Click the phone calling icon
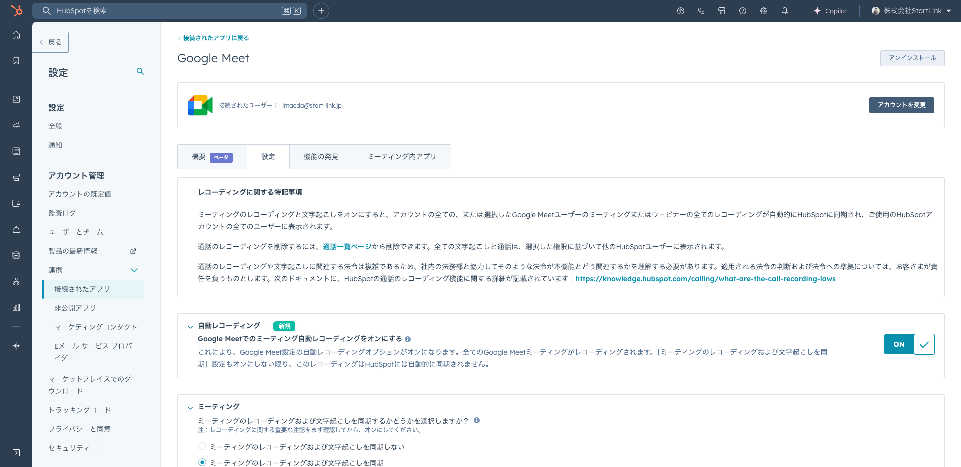The image size is (961, 467). pos(701,11)
